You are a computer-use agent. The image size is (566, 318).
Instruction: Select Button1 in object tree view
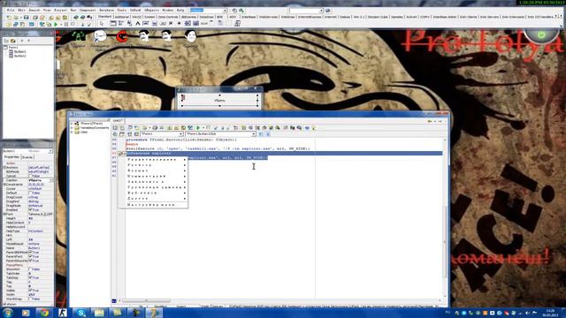(x=20, y=51)
